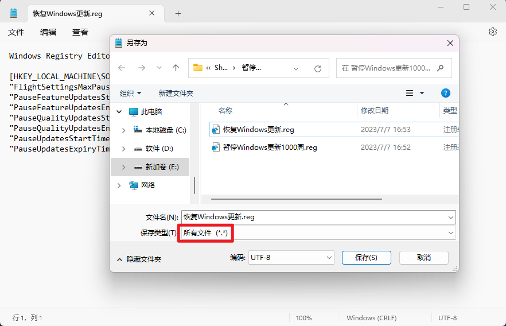
Task: Click navigation pane vertical scrollbar
Action: [194, 185]
